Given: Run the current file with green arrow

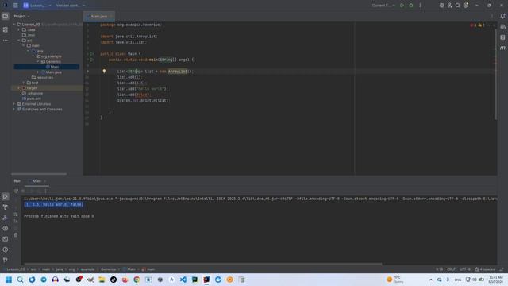Looking at the screenshot, I should pyautogui.click(x=402, y=6).
